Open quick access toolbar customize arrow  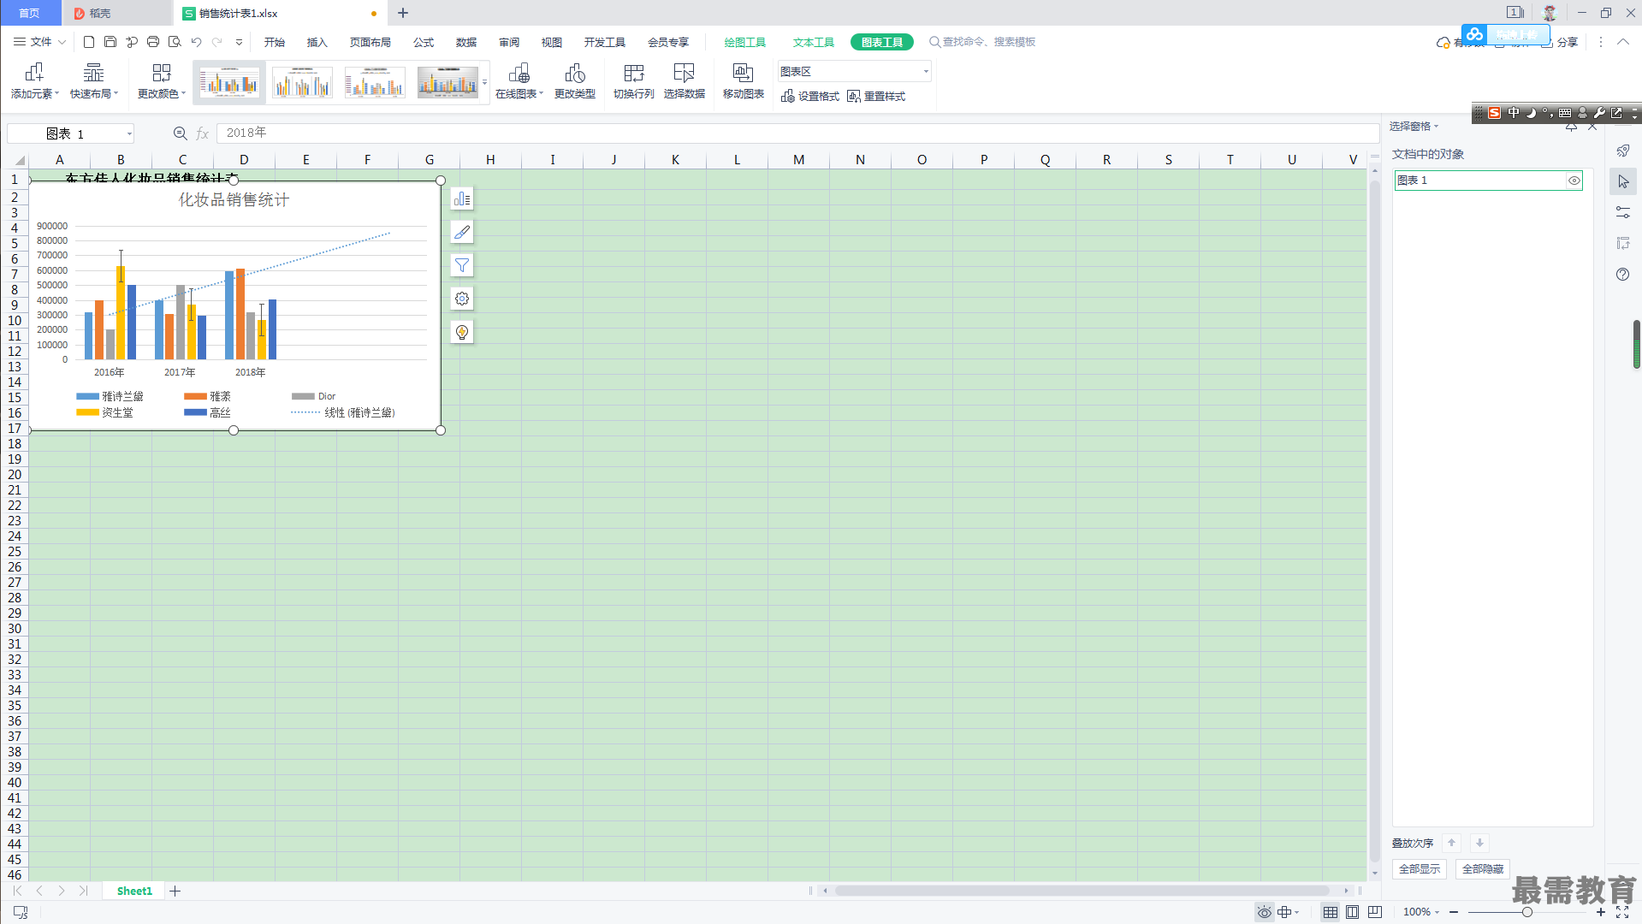point(239,42)
